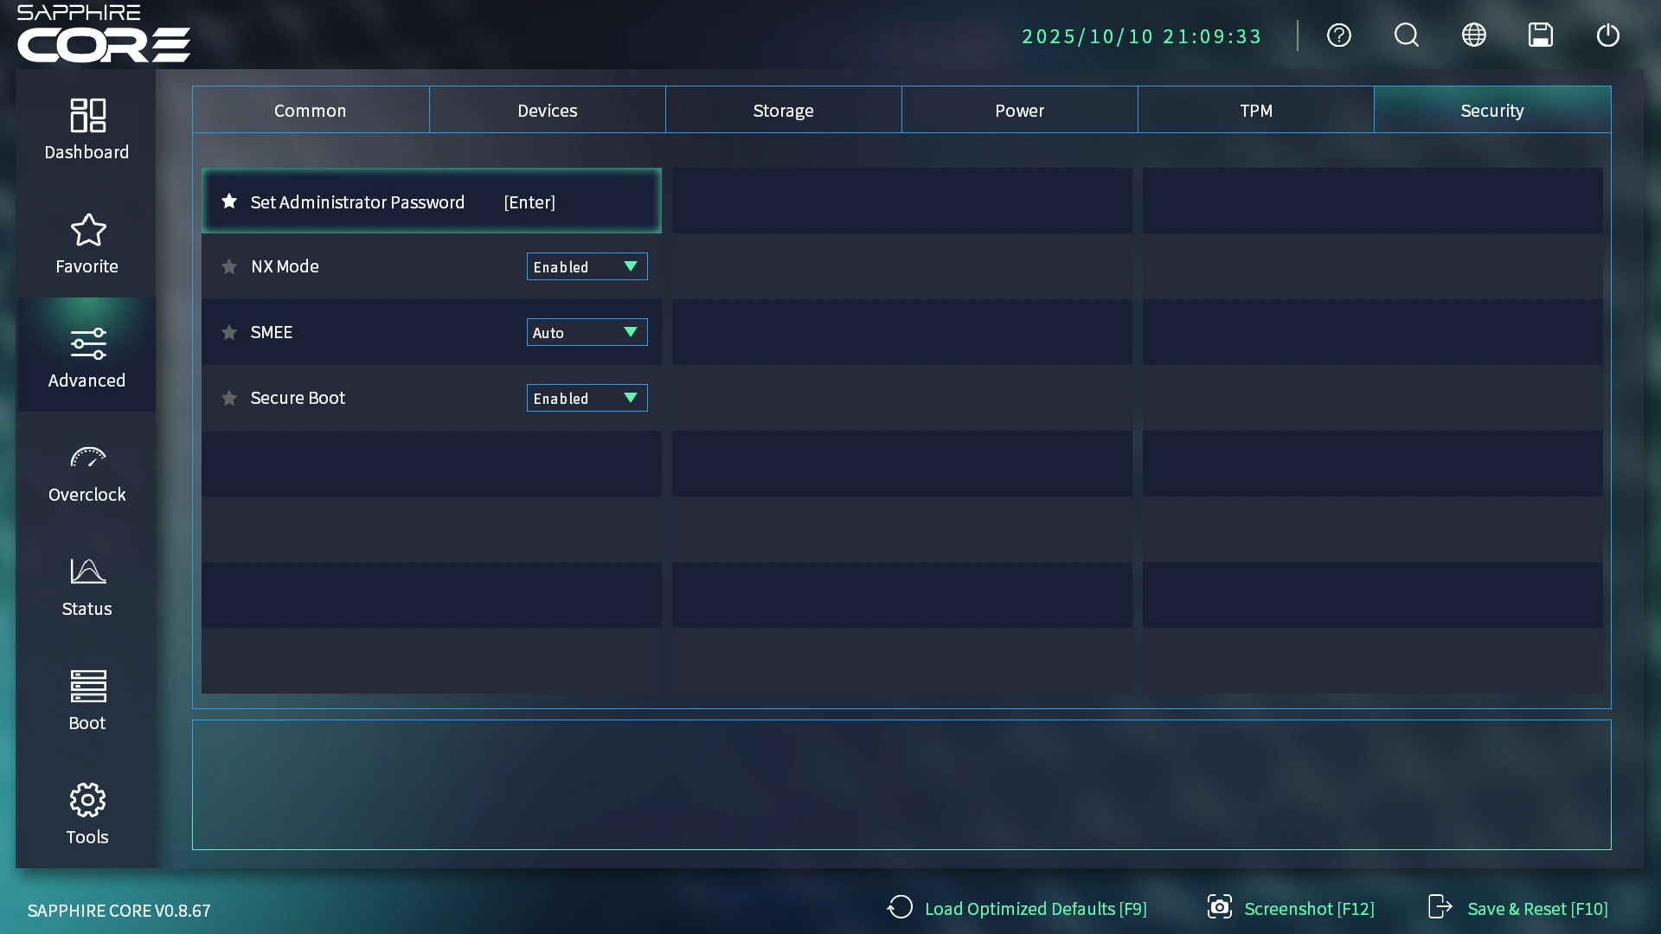Change language via the globe icon

[x=1473, y=35]
